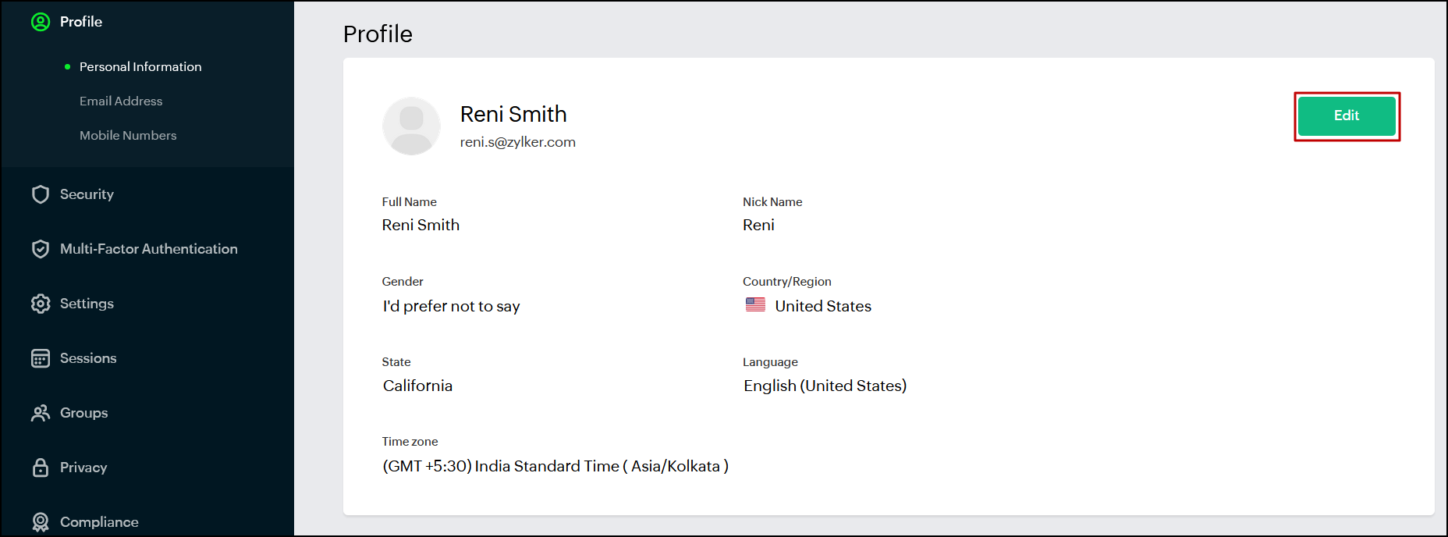The image size is (1448, 537).
Task: Click the Privacy lock icon
Action: tap(41, 468)
